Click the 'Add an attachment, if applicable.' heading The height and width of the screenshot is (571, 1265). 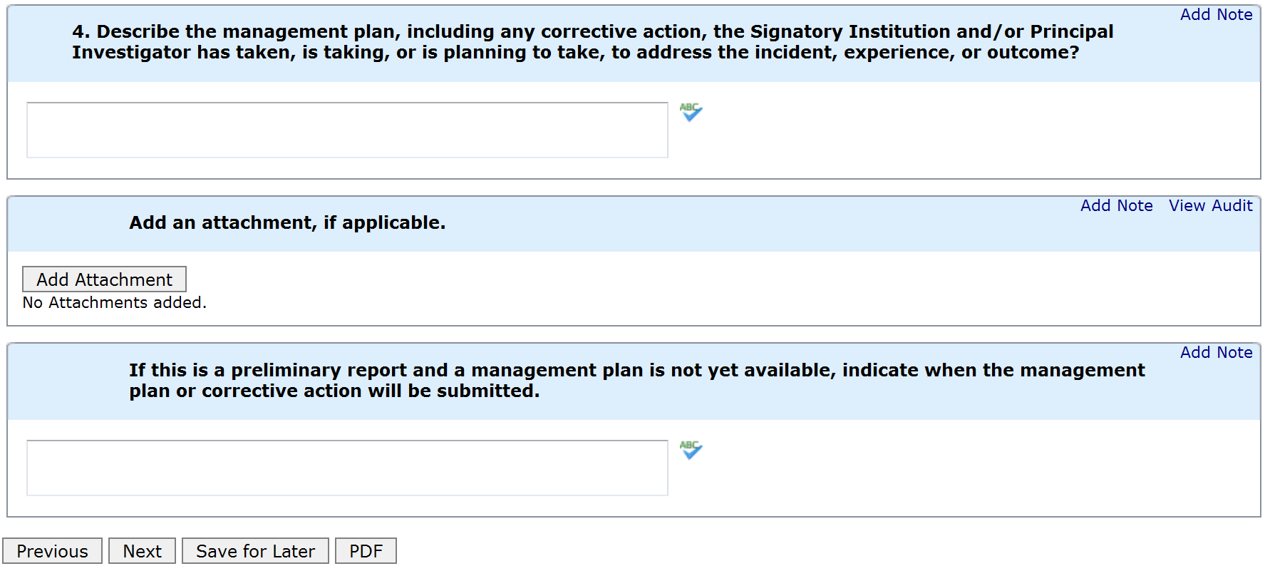[287, 223]
